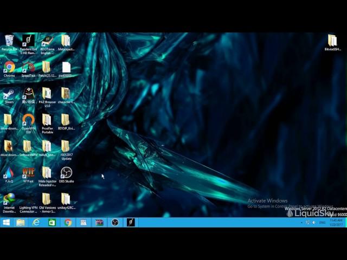Open the taskbar clock and date
Screen dimensions: 347x260
click(x=336, y=223)
